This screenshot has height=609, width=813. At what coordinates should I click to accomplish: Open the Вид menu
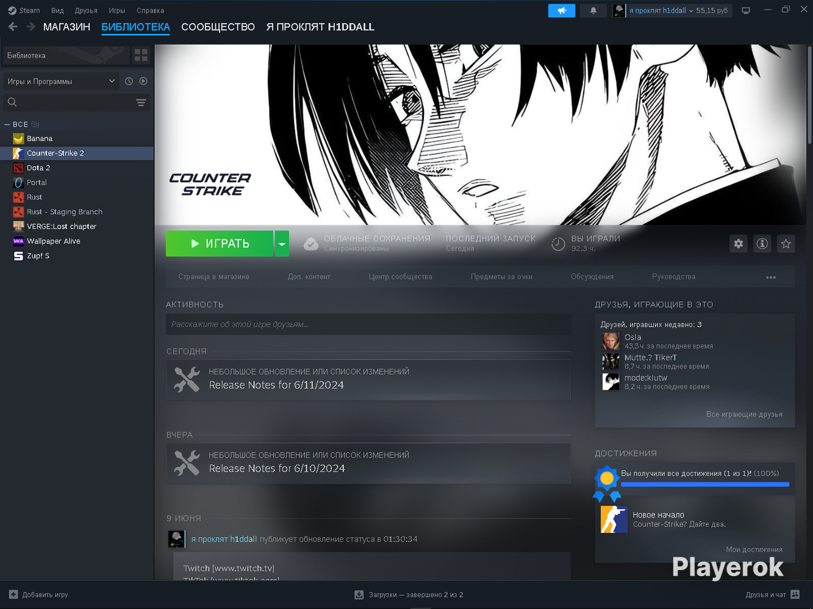tap(57, 10)
